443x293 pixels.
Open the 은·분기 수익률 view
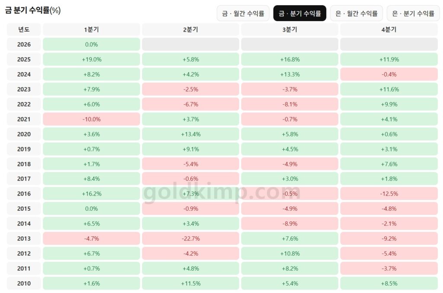point(413,13)
